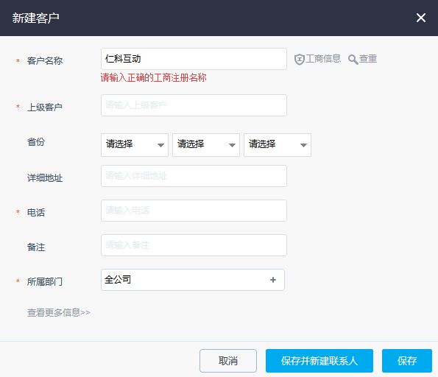Click the 电话 input field
The height and width of the screenshot is (377, 438).
pos(194,211)
